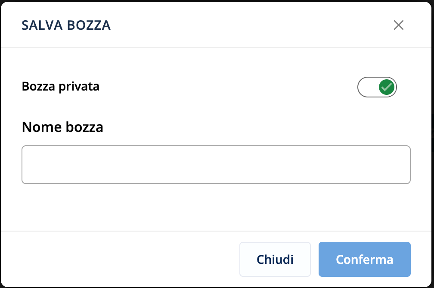Image resolution: width=434 pixels, height=288 pixels.
Task: Confirm the draft with Conferma
Action: (364, 259)
